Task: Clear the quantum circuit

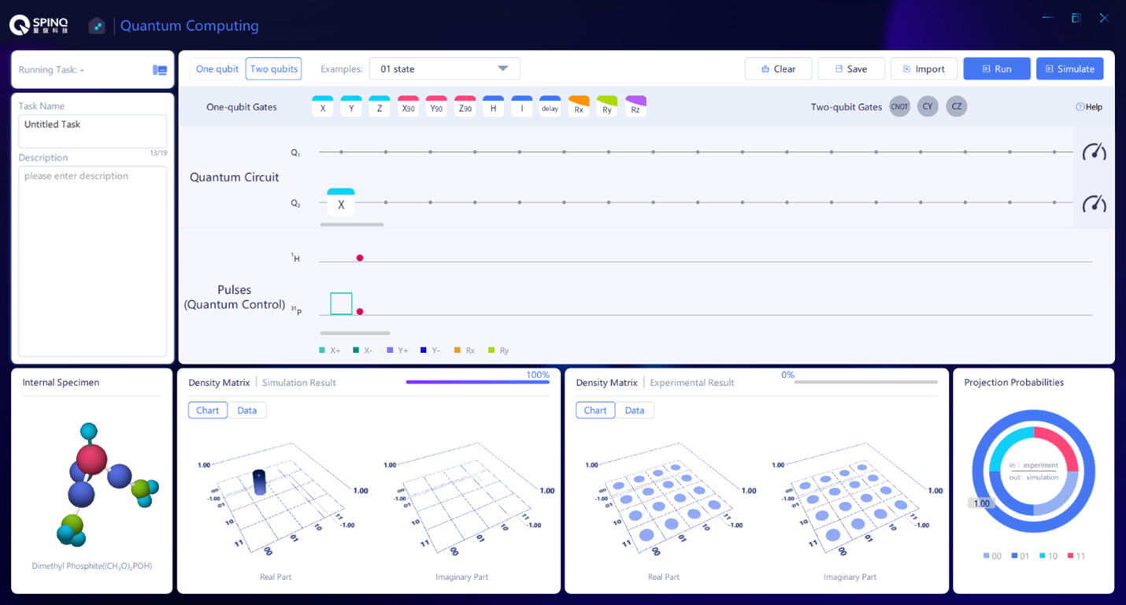Action: (x=778, y=69)
